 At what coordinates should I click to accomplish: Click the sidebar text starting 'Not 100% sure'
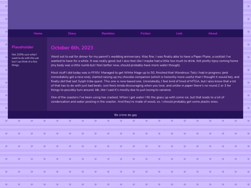tap(25, 60)
